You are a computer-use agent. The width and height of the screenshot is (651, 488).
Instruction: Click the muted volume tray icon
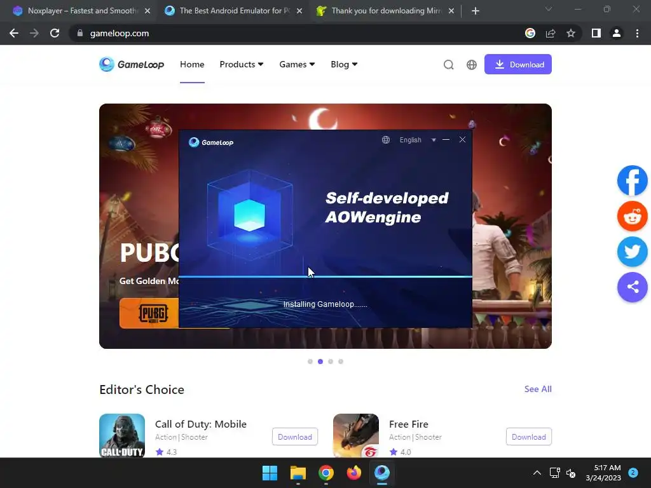(571, 473)
